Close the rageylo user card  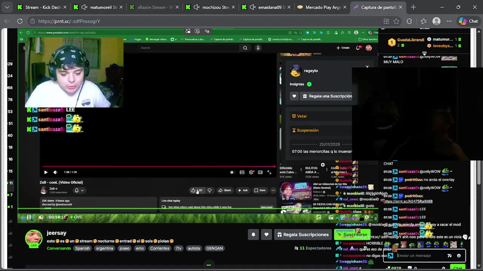tap(367, 67)
